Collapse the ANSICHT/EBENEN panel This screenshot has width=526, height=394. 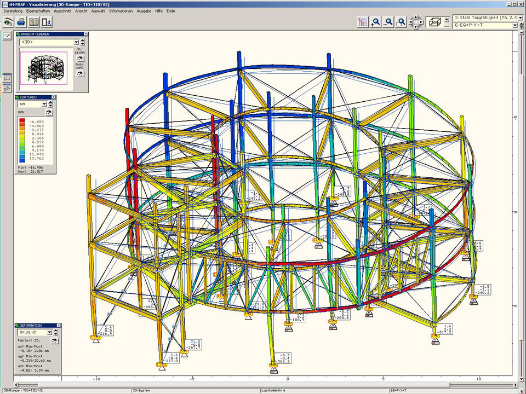point(85,34)
